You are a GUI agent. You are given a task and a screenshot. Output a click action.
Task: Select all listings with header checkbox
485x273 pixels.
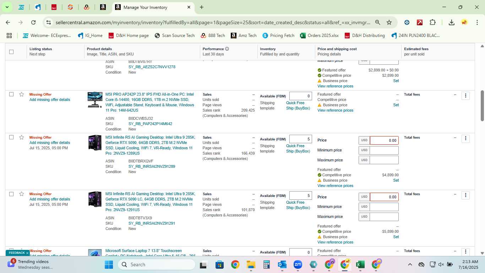[x=11, y=52]
